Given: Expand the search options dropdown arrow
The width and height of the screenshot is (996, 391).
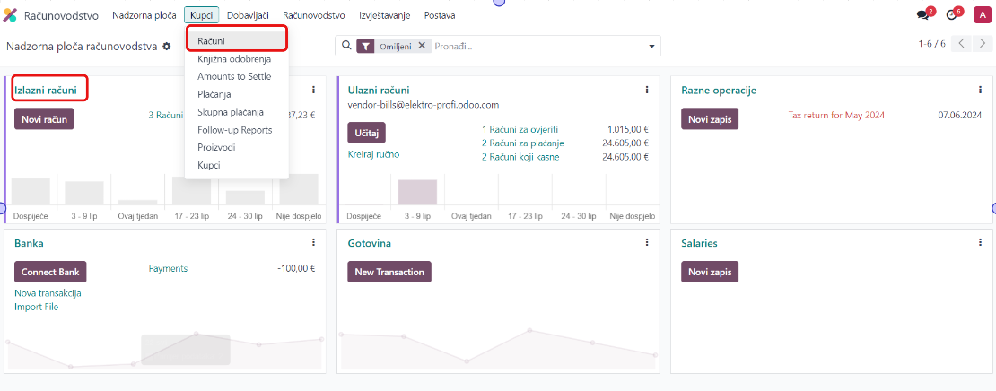Looking at the screenshot, I should [x=652, y=46].
